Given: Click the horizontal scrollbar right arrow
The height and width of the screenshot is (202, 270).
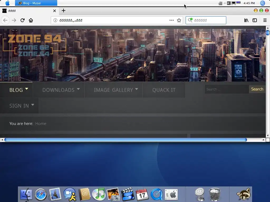Looking at the screenshot, I should (263, 140).
